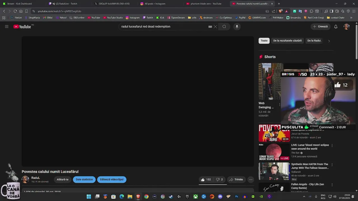Open the conturi Citate bookmarks folder
Image resolution: width=358 pixels, height=201 pixels.
point(335,18)
